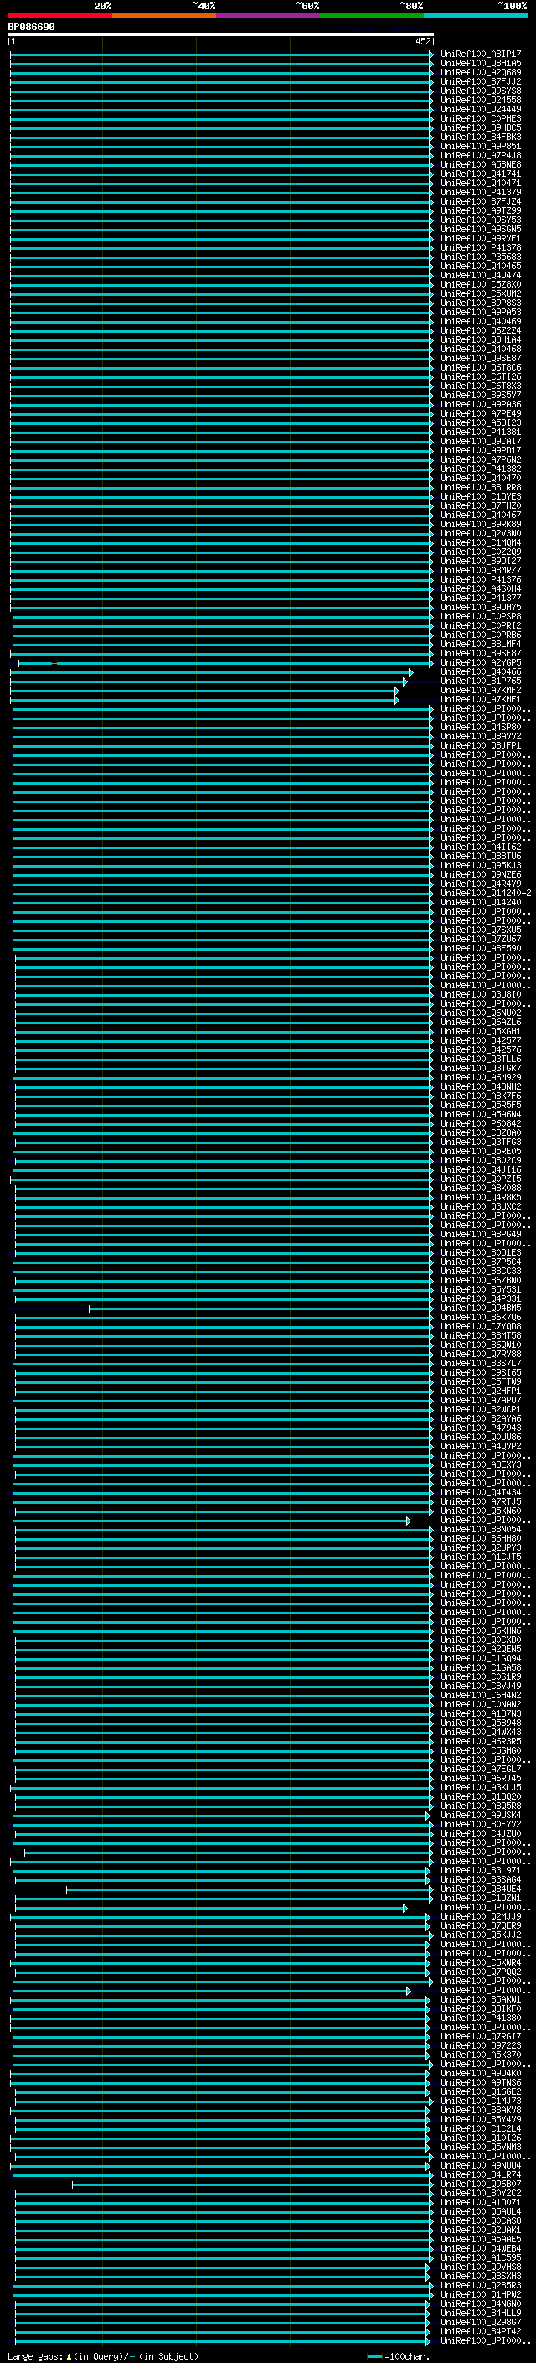Select the UniRef100_B4FBK3 label
This screenshot has width=536, height=2363.
[x=480, y=137]
